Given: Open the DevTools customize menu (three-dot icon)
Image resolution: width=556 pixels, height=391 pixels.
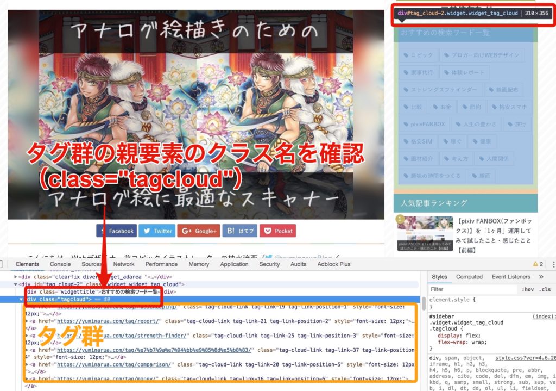Looking at the screenshot, I should [553, 264].
